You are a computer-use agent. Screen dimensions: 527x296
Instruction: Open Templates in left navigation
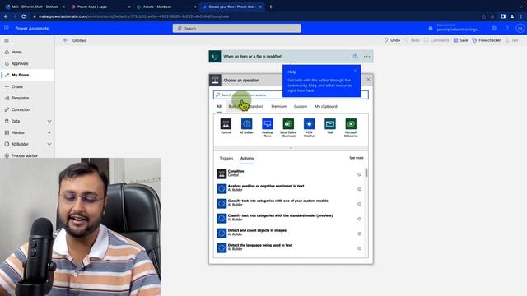[x=27, y=98]
